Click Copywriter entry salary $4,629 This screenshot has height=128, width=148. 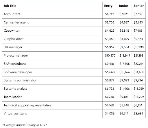coord(110,30)
